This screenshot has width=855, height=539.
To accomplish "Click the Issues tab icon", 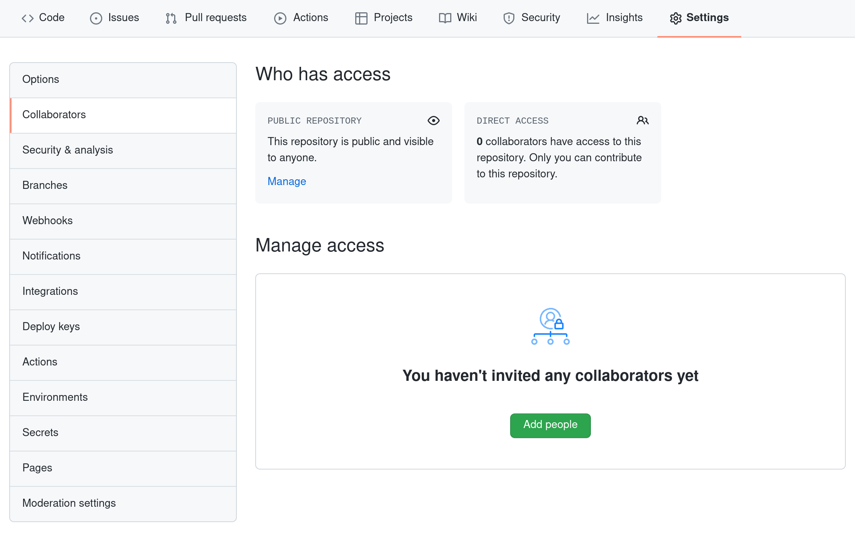I will 96,17.
